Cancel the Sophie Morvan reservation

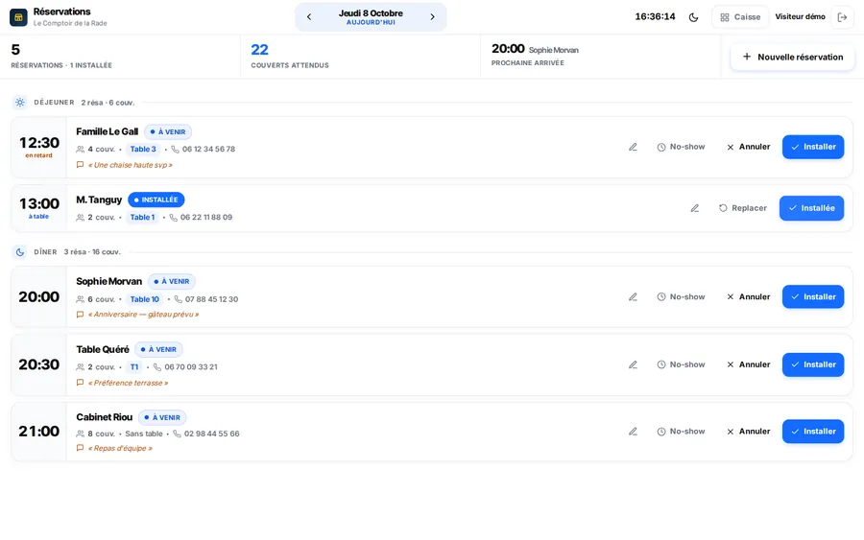748,296
